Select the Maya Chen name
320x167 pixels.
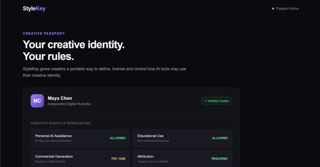(x=60, y=98)
